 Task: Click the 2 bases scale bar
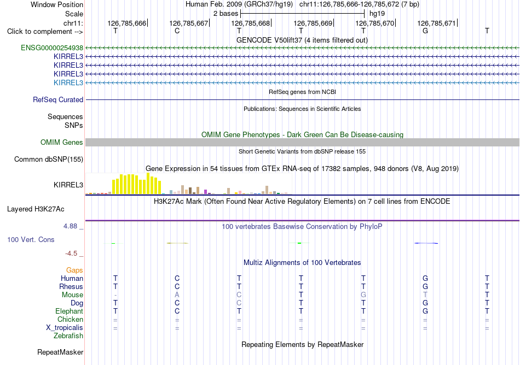[x=303, y=14]
